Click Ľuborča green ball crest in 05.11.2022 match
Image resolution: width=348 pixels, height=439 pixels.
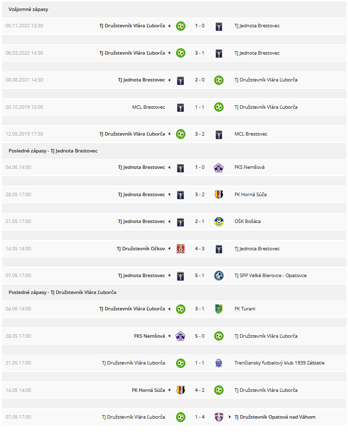click(180, 26)
